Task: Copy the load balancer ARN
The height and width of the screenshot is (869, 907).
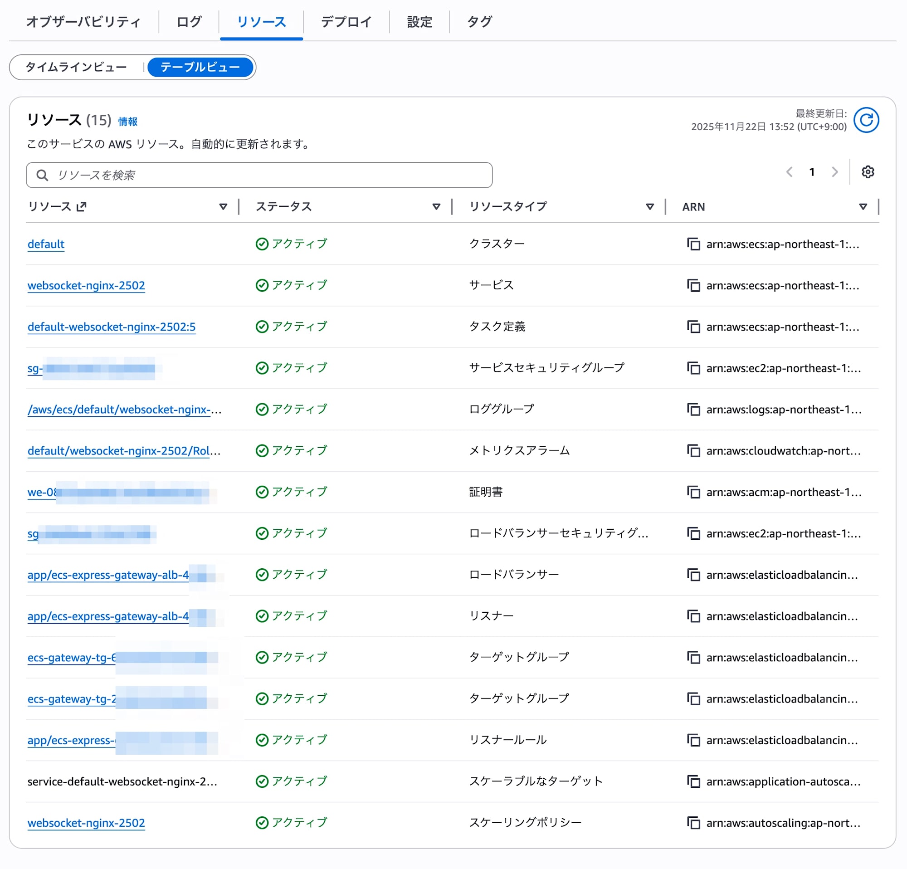Action: tap(694, 575)
